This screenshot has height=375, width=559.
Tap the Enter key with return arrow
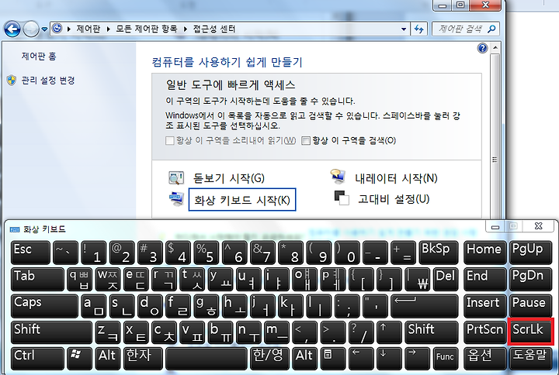(x=425, y=306)
